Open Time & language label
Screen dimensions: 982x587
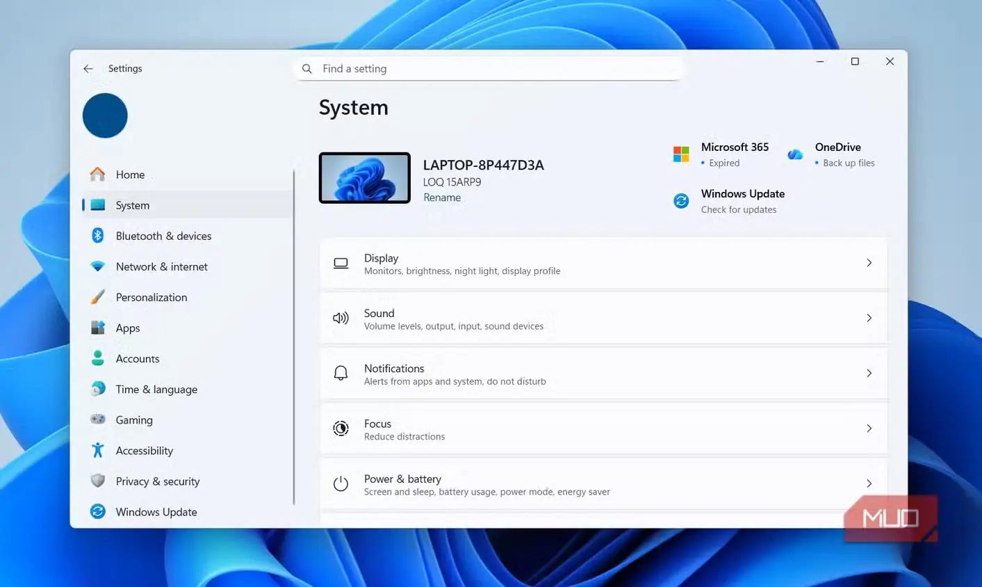(156, 389)
